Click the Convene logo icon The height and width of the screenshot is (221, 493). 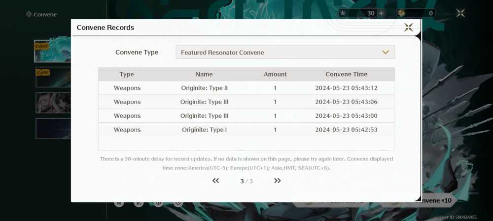29,14
